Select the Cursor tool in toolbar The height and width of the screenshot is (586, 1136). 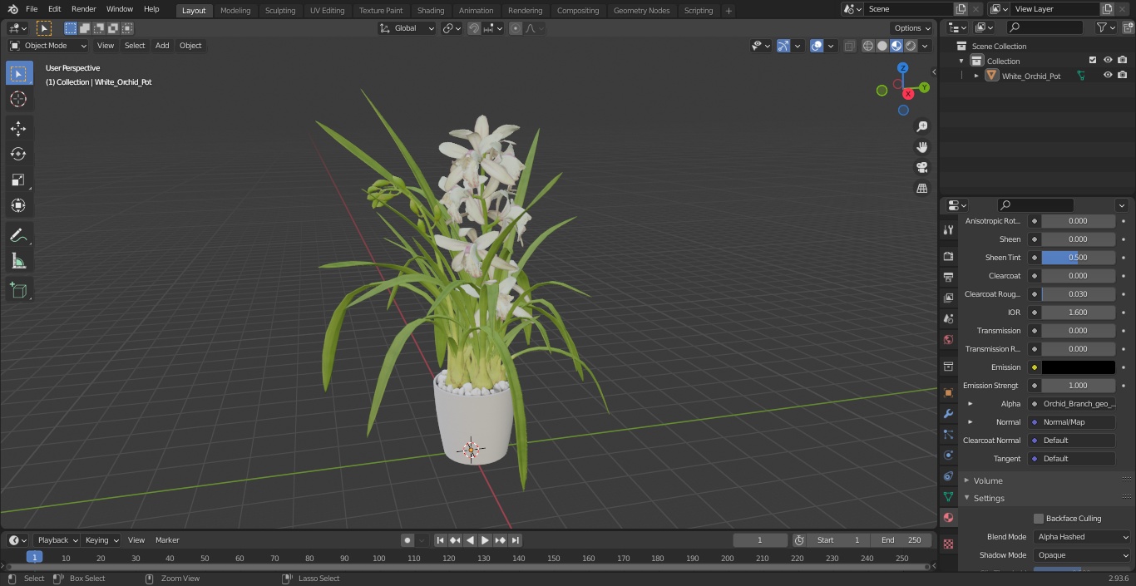[x=18, y=99]
